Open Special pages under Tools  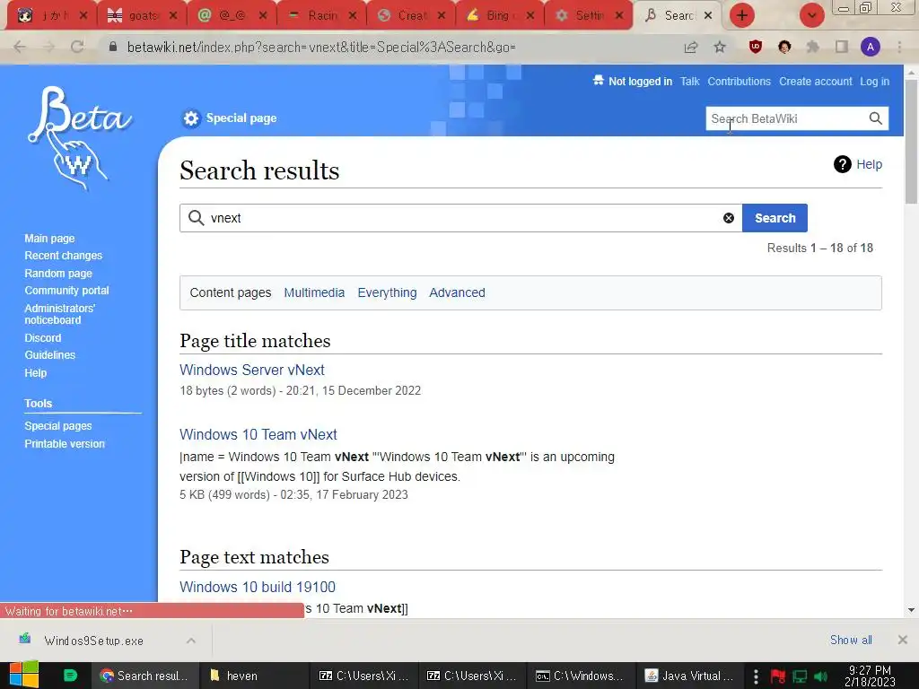58,425
